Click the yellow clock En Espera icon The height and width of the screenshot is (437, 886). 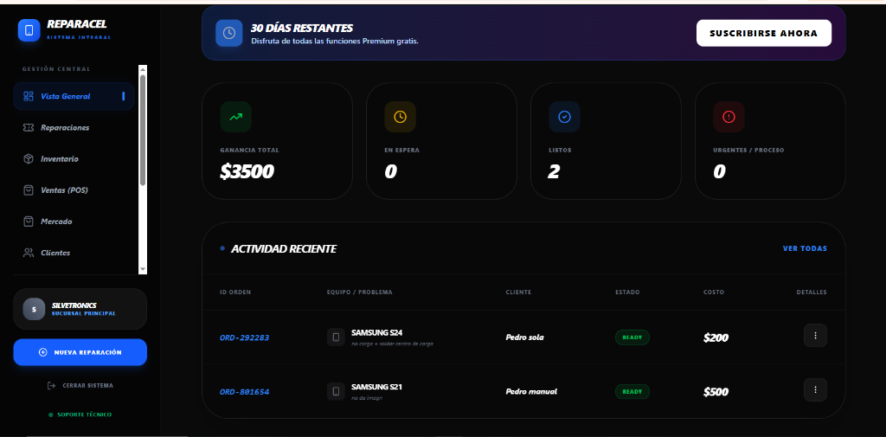tap(400, 116)
